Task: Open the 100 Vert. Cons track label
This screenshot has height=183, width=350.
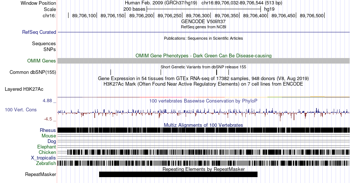Action: (21, 110)
